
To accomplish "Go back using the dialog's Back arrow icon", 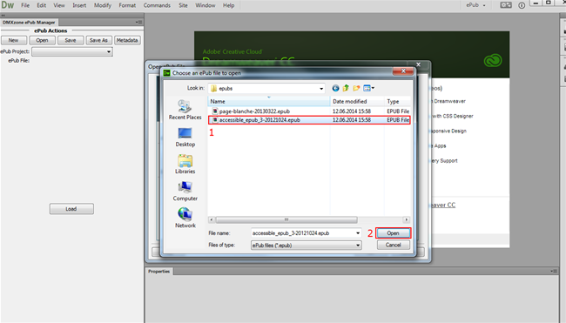I will point(335,88).
